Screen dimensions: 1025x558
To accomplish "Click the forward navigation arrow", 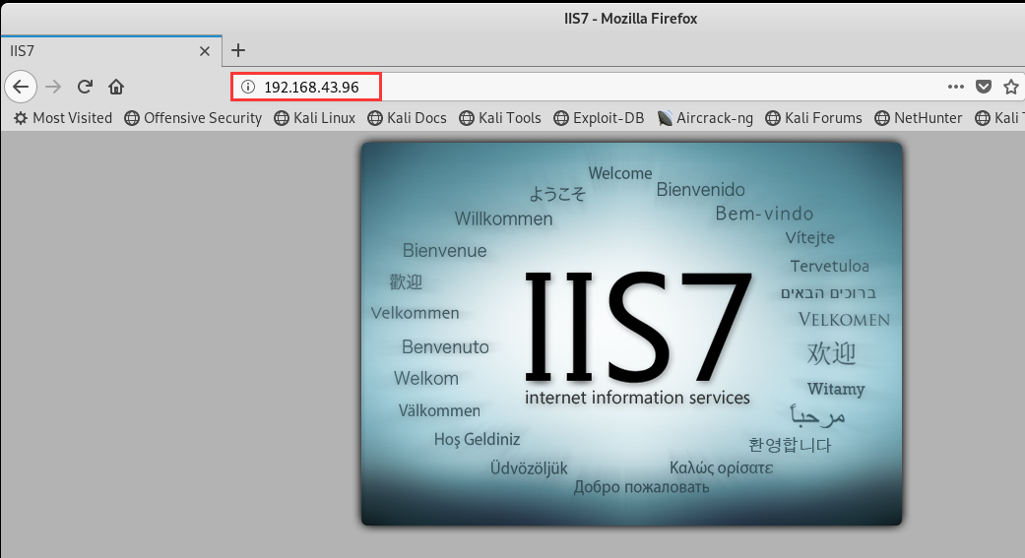I will tap(53, 87).
